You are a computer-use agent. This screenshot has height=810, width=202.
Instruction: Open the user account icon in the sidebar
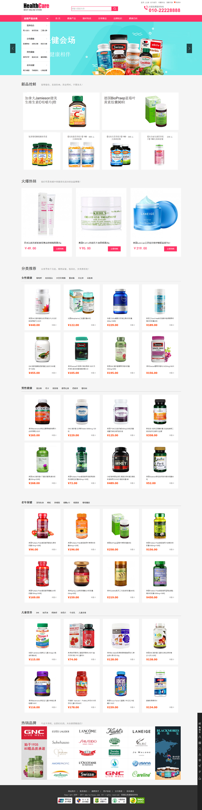point(200,737)
